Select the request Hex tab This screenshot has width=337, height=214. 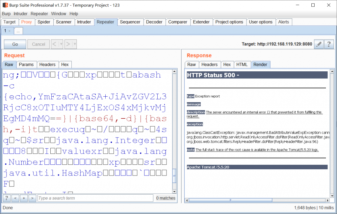click(x=65, y=65)
